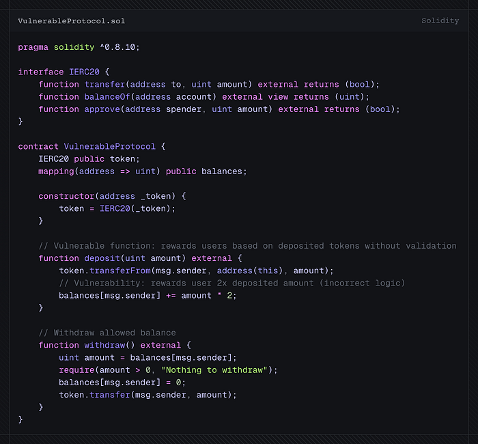The width and height of the screenshot is (478, 444).
Task: Click the Vulnerable function comment line
Action: coord(247,246)
